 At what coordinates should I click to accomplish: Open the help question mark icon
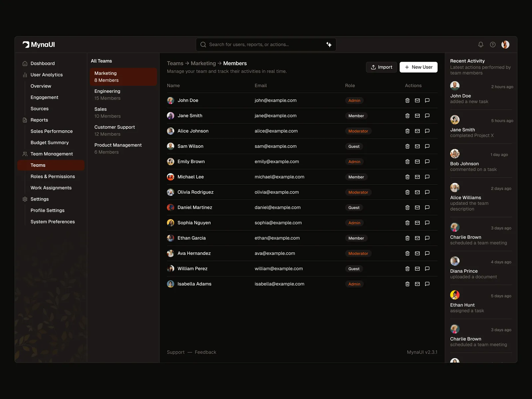point(493,45)
